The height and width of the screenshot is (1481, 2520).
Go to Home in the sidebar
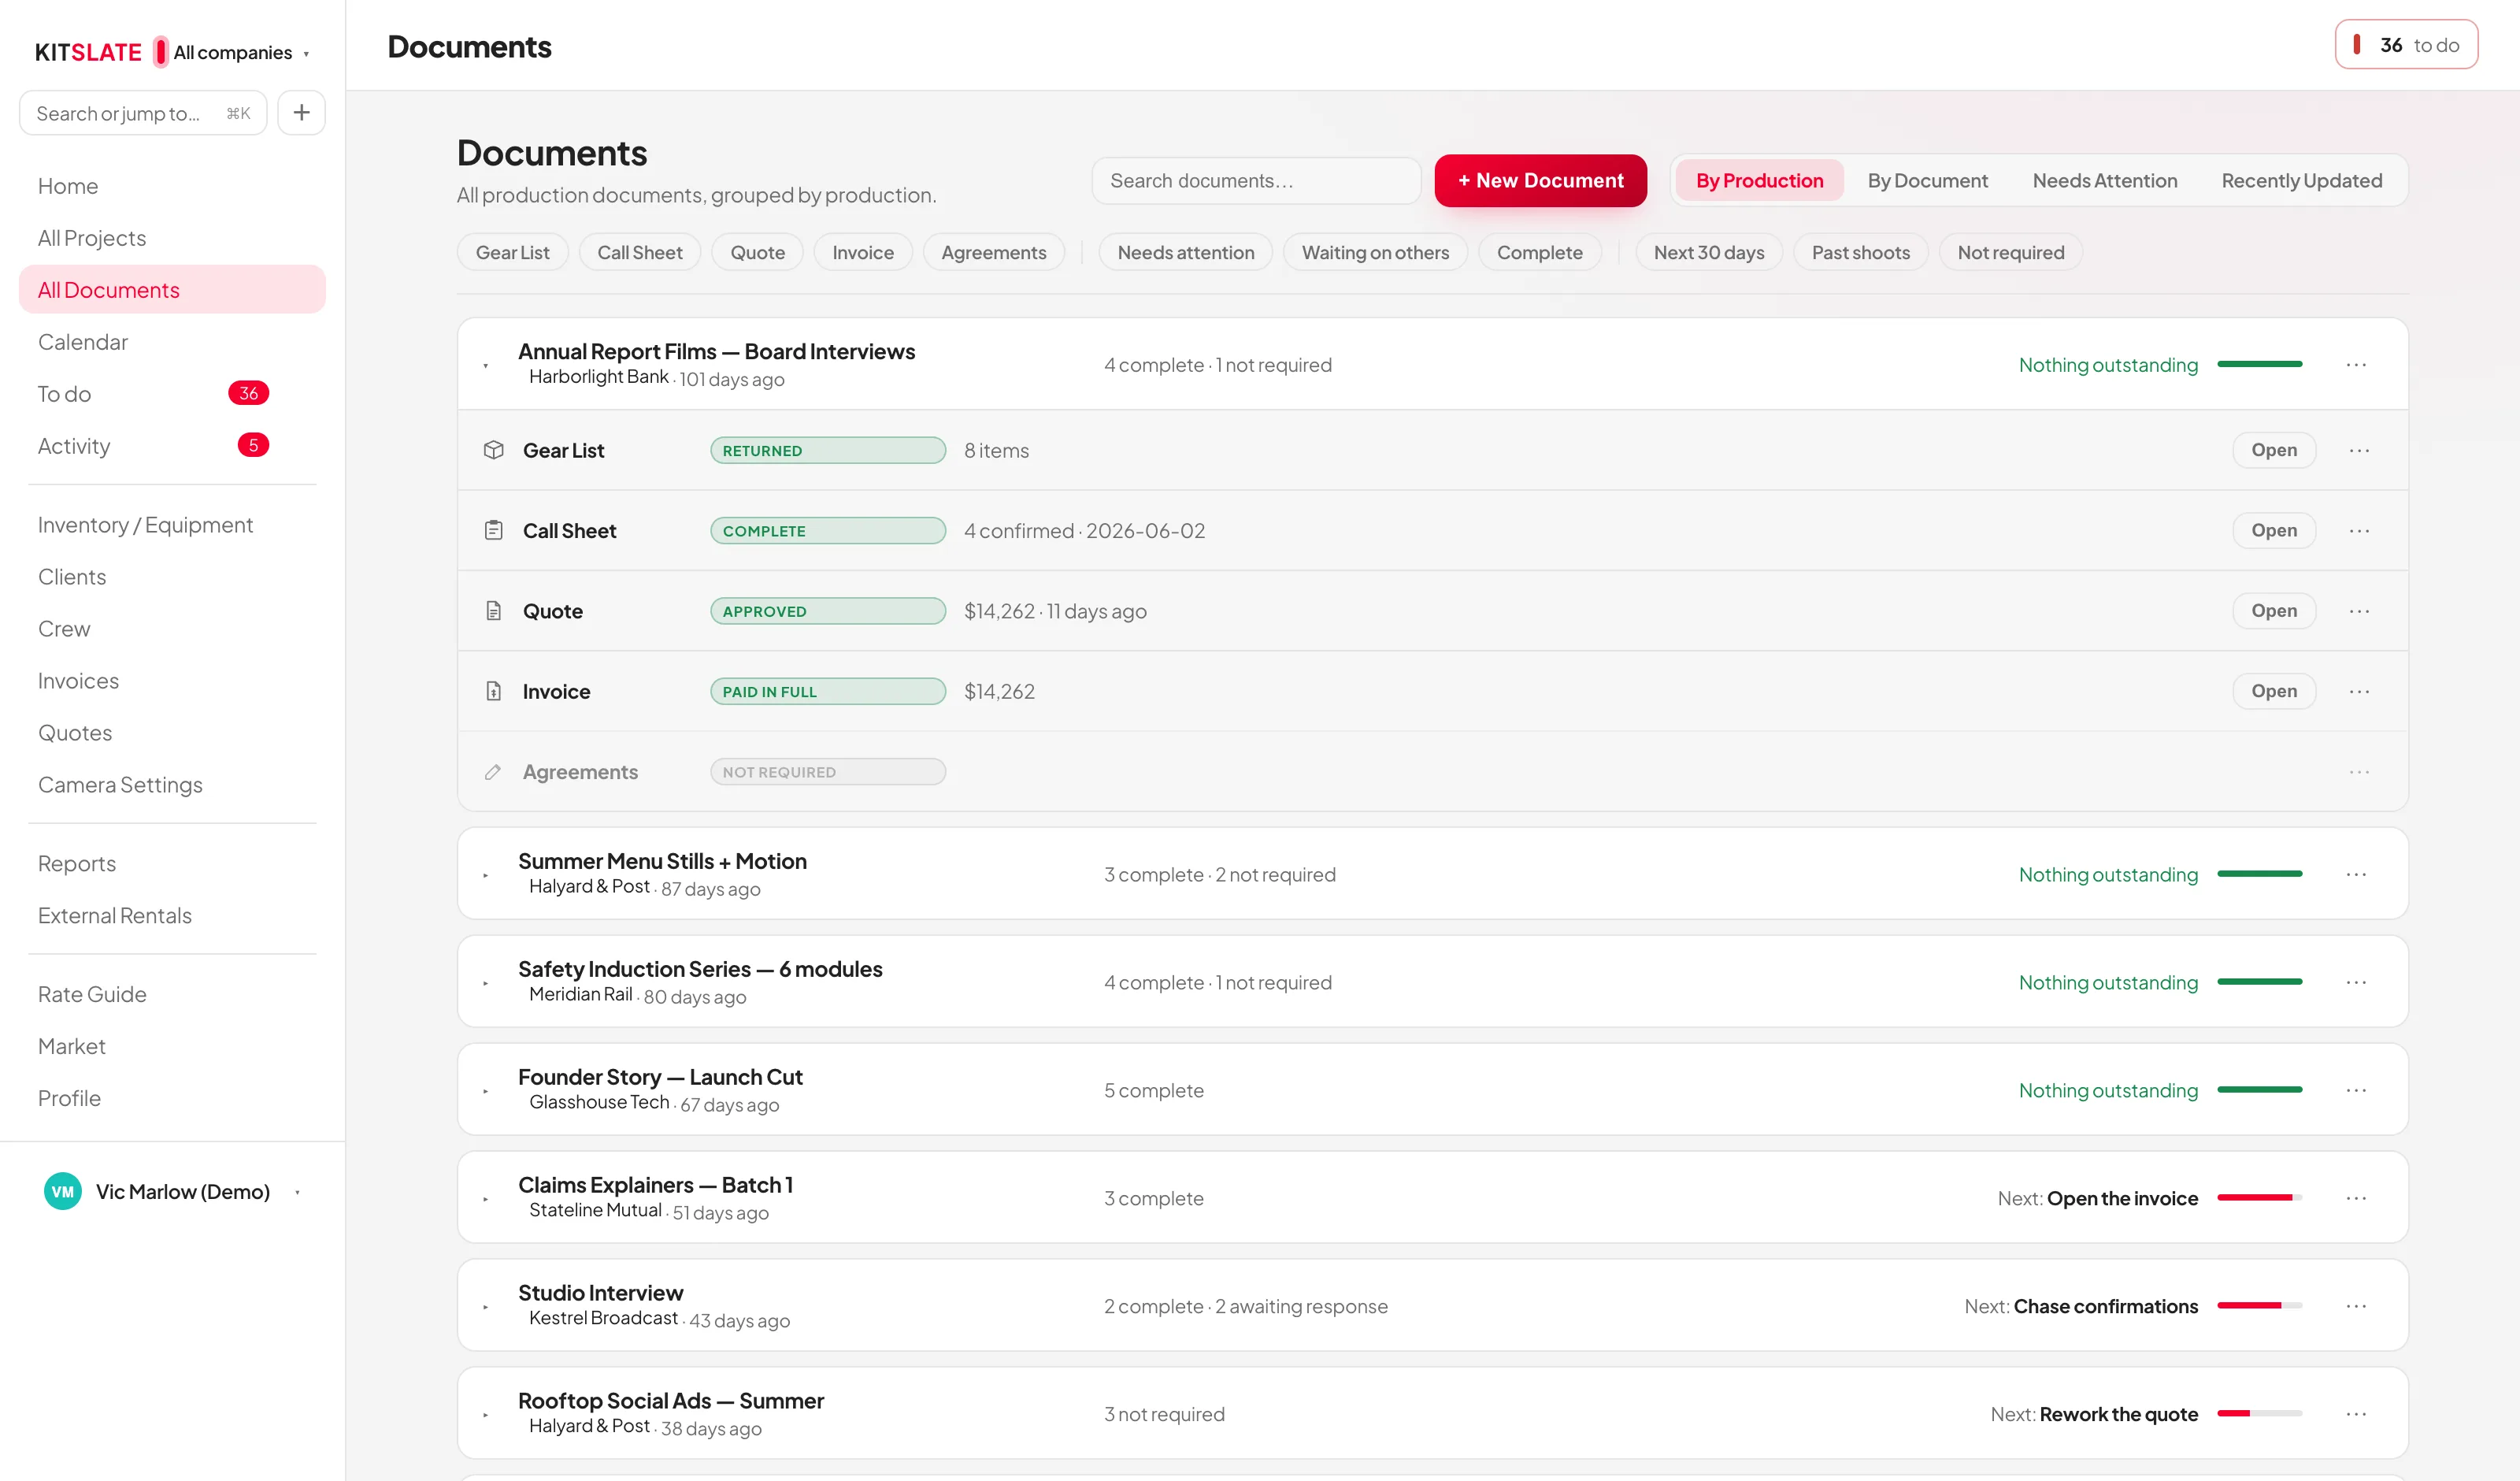172,186
